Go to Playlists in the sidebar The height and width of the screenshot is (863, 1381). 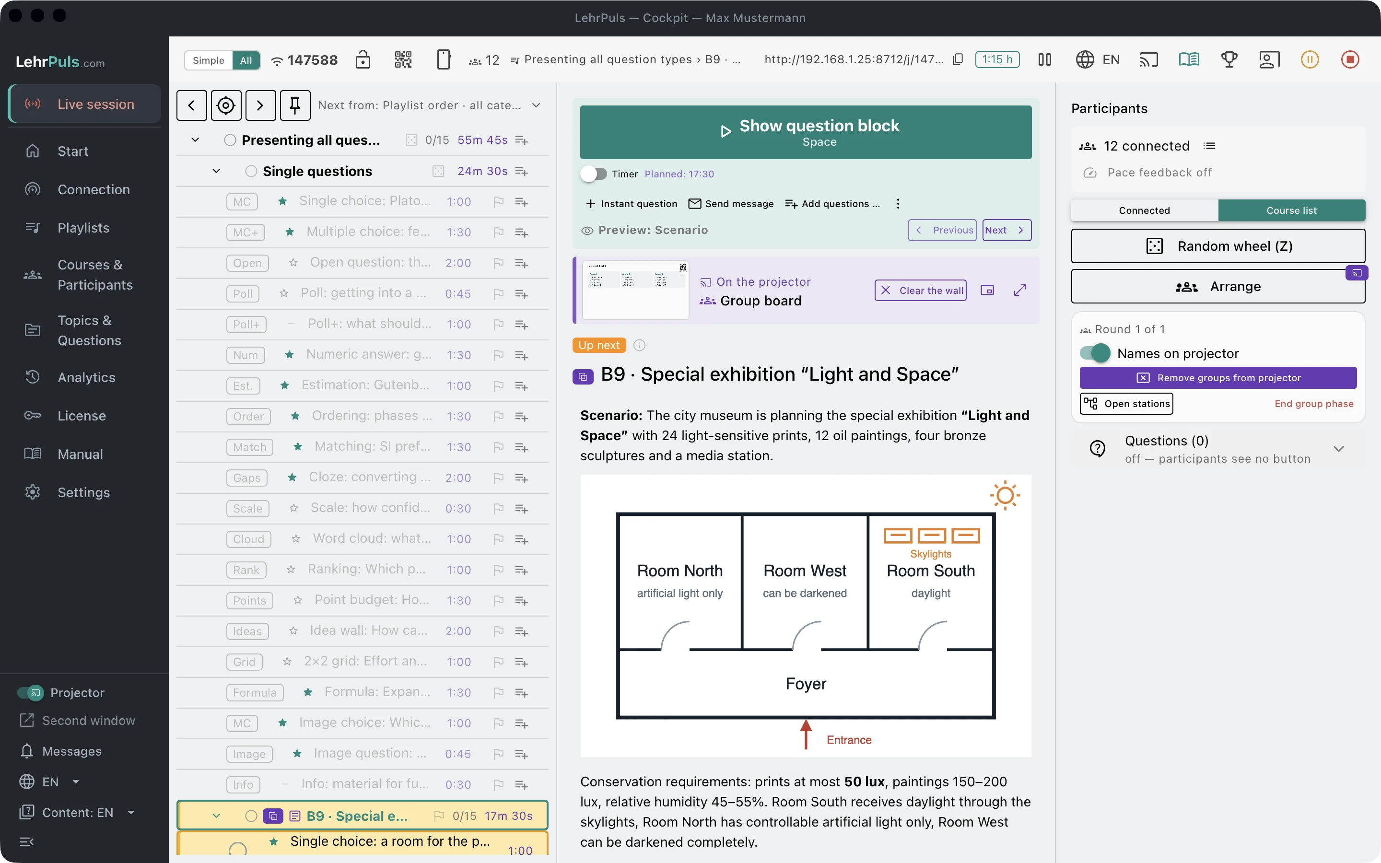click(x=83, y=228)
